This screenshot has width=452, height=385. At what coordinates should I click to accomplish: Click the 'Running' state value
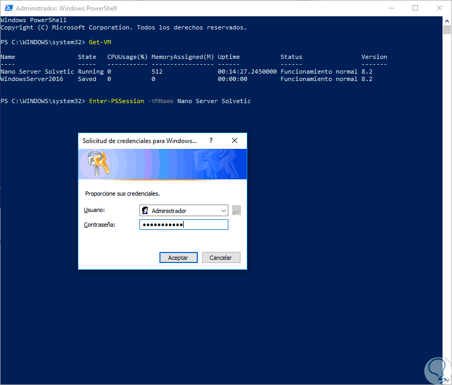tap(91, 72)
